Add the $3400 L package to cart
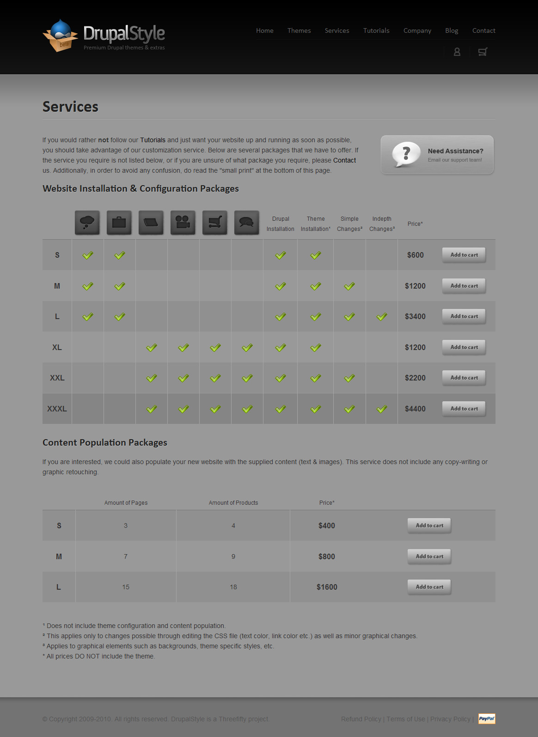The height and width of the screenshot is (737, 538). pos(464,316)
